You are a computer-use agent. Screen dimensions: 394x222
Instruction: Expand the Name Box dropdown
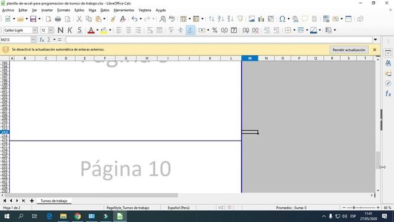tap(33, 39)
